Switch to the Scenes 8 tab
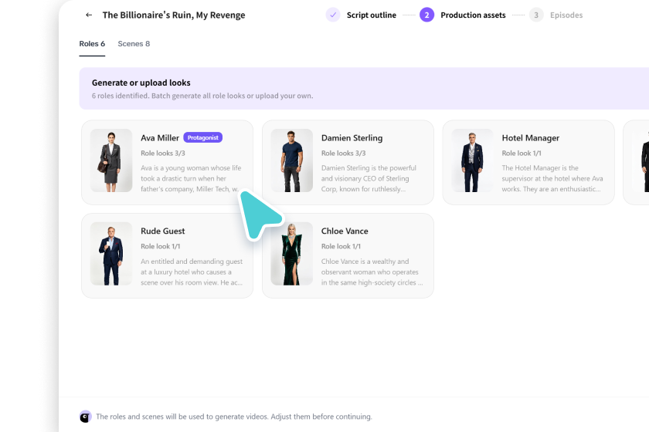This screenshot has height=432, width=649. (134, 44)
